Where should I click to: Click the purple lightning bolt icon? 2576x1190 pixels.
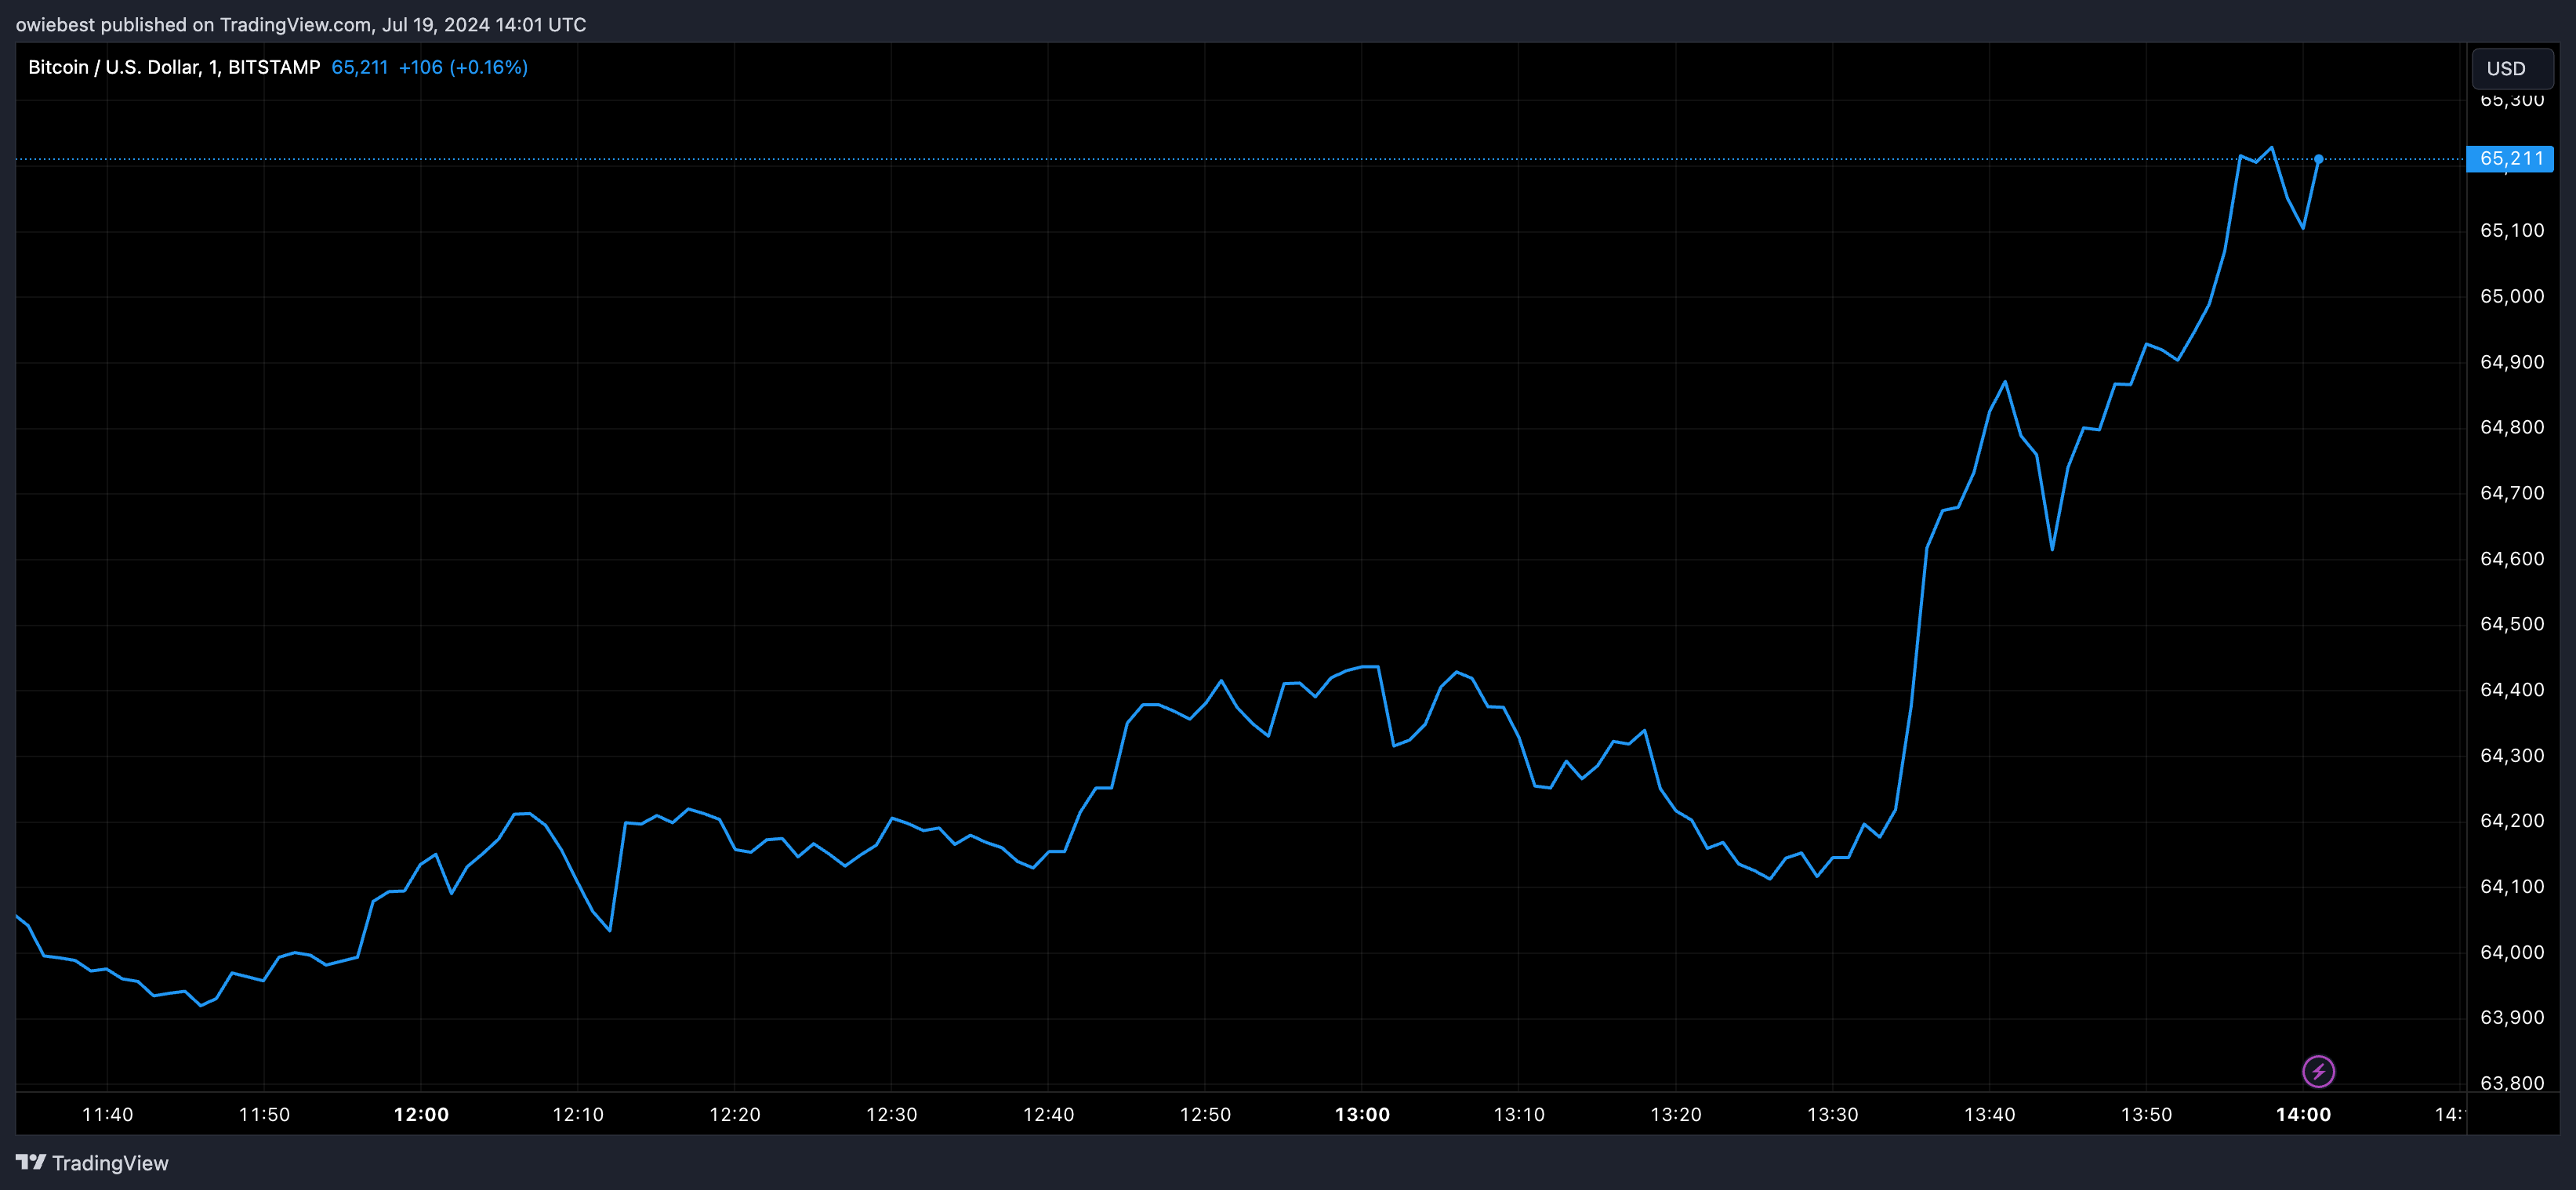click(x=2318, y=1071)
